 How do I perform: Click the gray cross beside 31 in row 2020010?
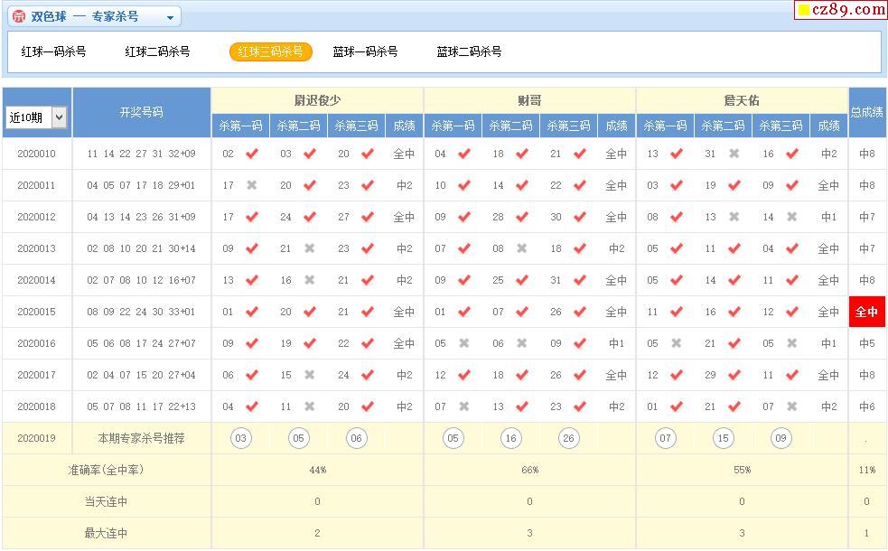pyautogui.click(x=734, y=154)
